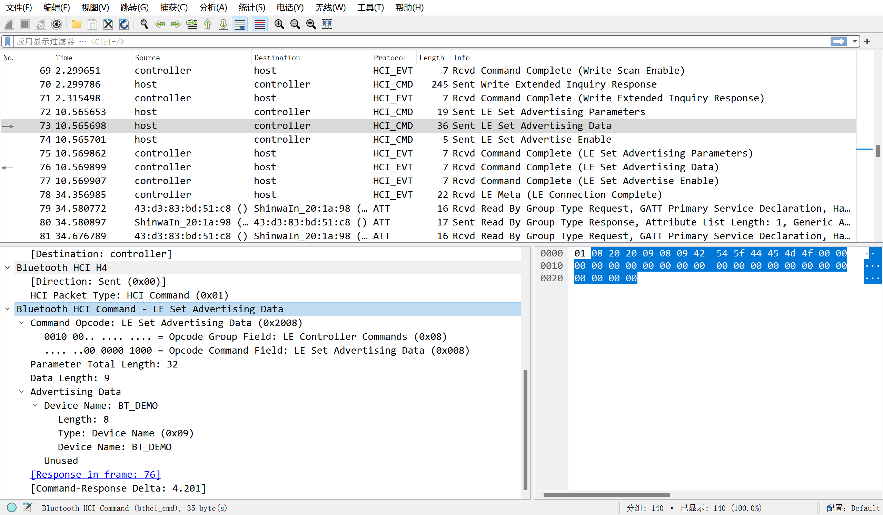Viewport: 883px width, 515px height.
Task: Sort packets by Protocol column header
Action: (393, 58)
